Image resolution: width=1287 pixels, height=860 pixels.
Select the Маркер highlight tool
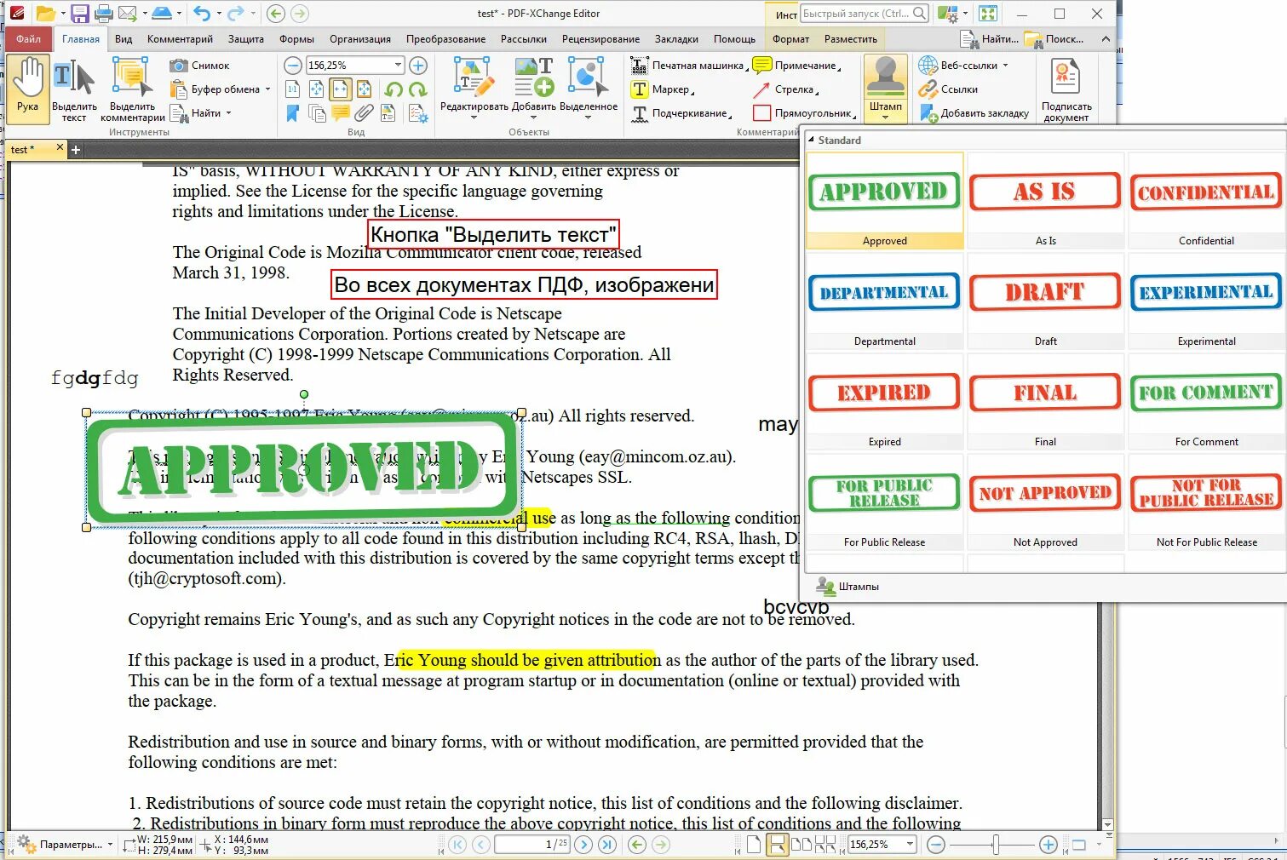point(662,89)
